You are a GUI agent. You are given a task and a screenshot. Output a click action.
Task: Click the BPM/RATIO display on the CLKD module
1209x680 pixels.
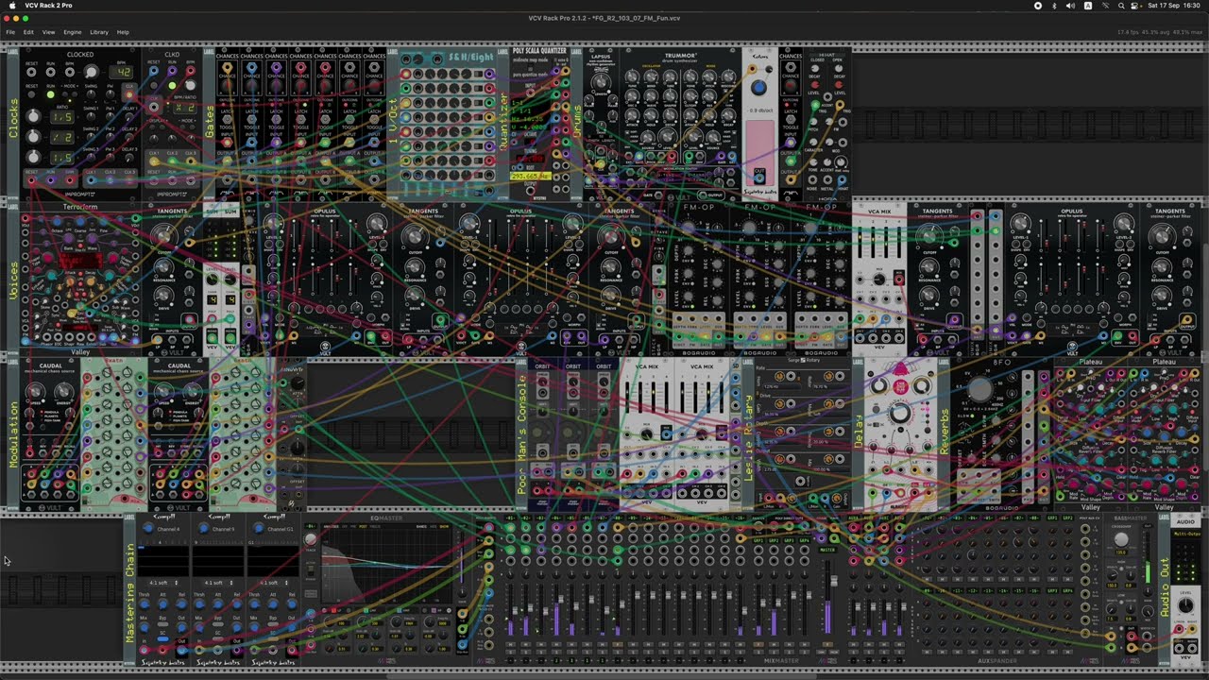(x=185, y=107)
